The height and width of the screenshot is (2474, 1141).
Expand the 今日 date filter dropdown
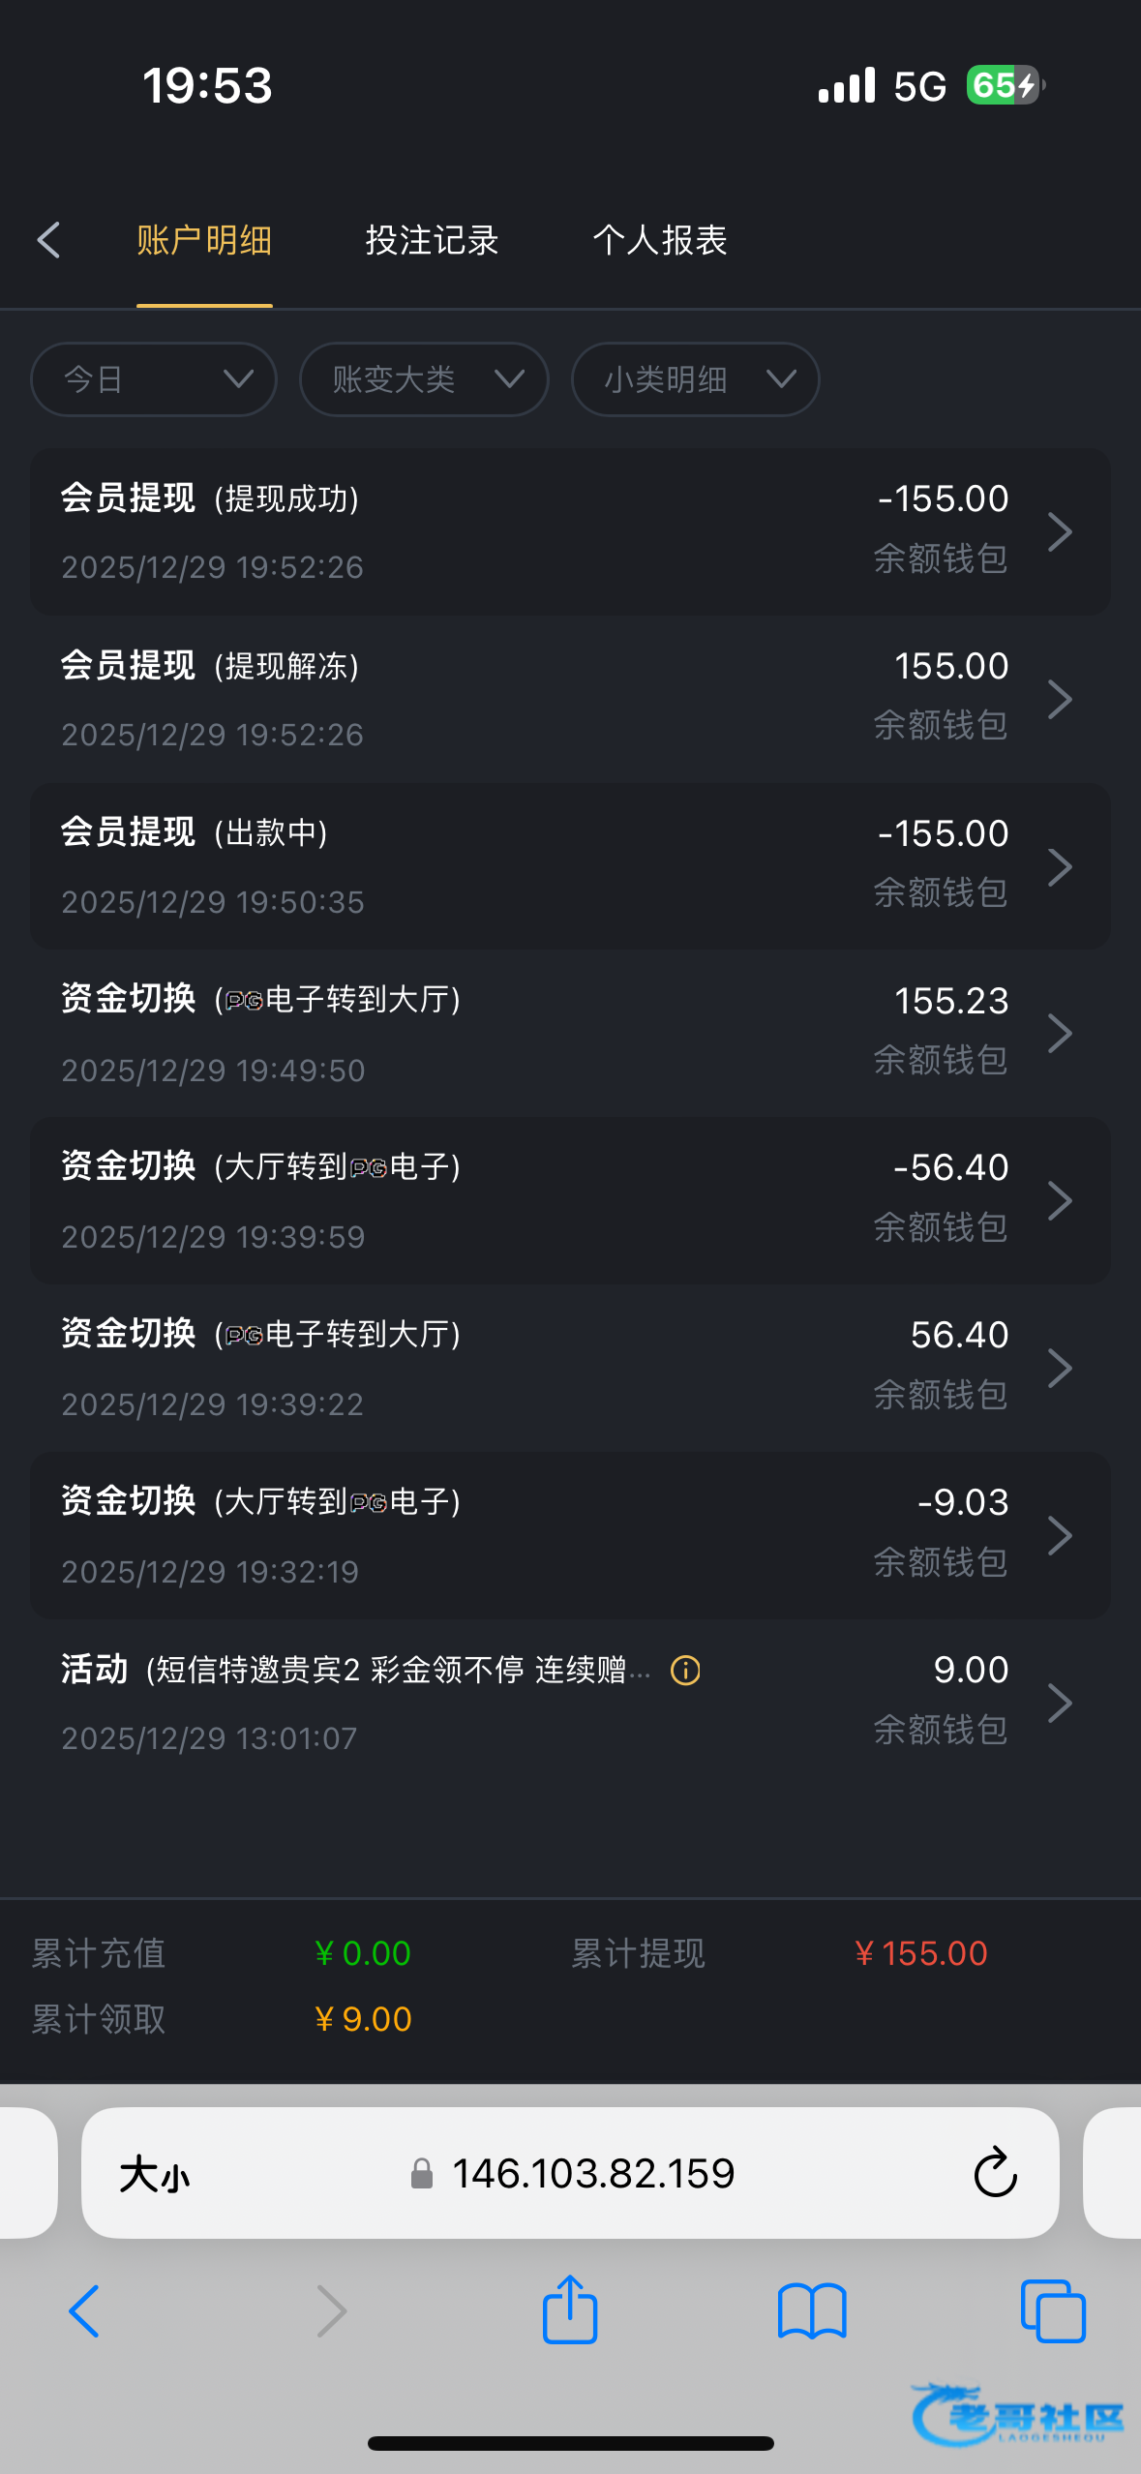coord(154,379)
